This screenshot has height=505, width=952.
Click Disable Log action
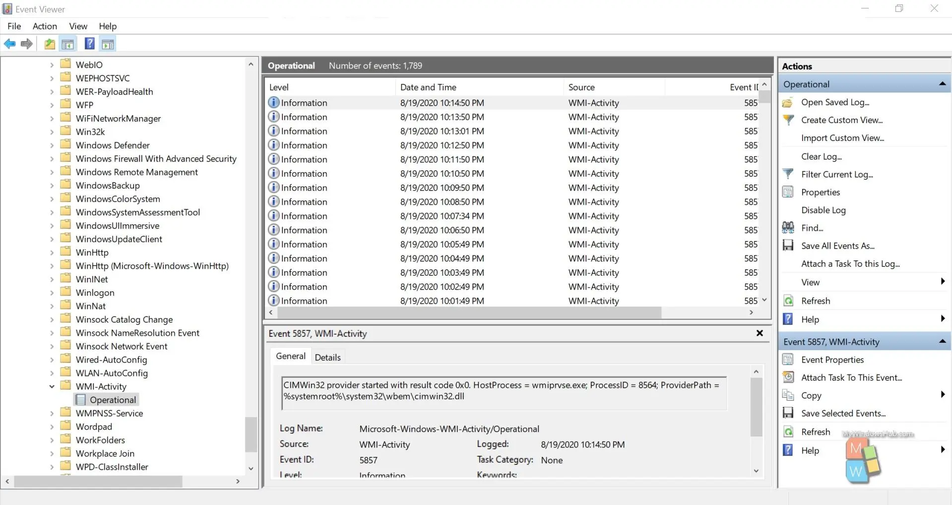[x=824, y=210]
